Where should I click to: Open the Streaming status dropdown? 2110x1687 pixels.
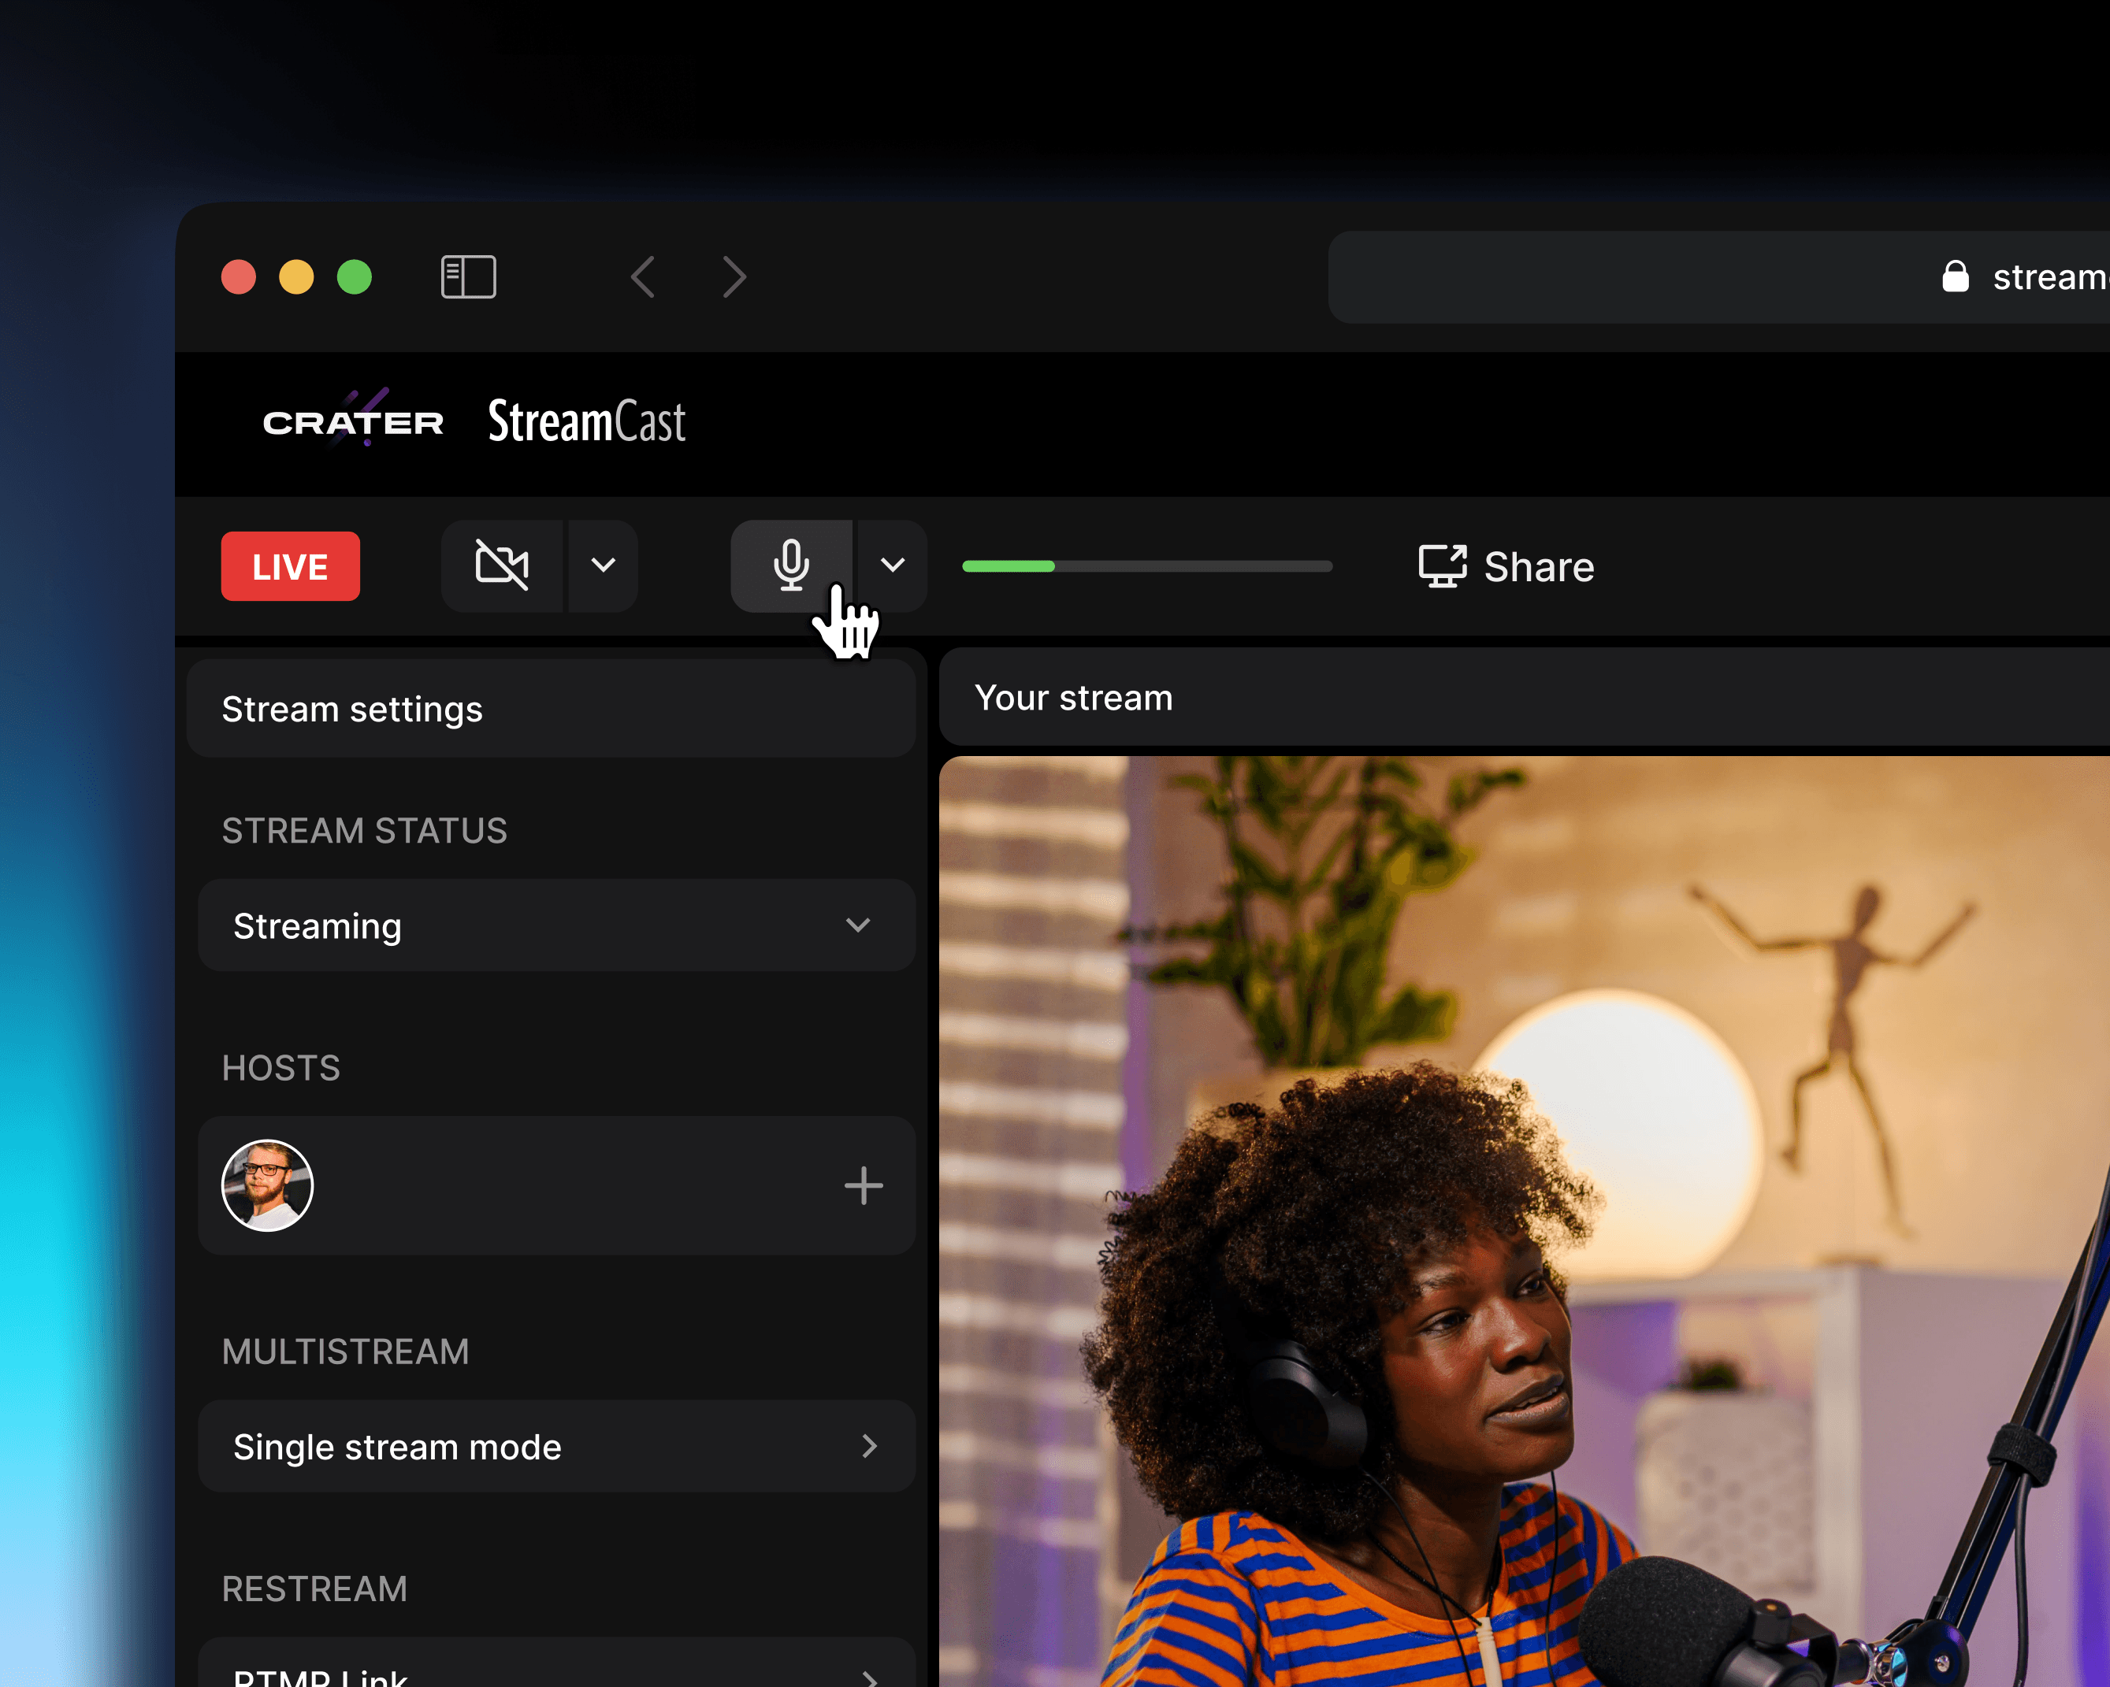click(557, 925)
